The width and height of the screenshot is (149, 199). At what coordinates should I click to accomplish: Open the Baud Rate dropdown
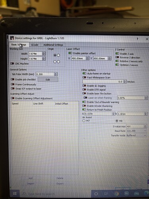(x=136, y=131)
